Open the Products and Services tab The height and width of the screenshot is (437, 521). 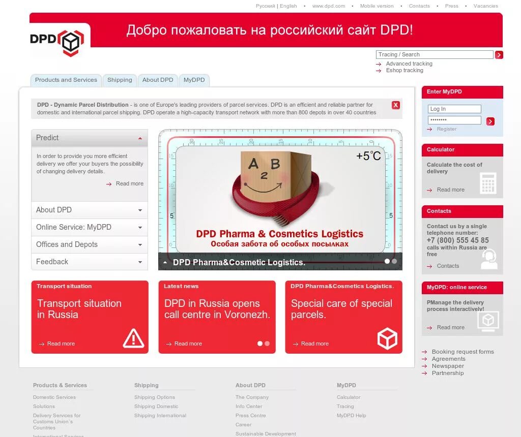point(66,80)
